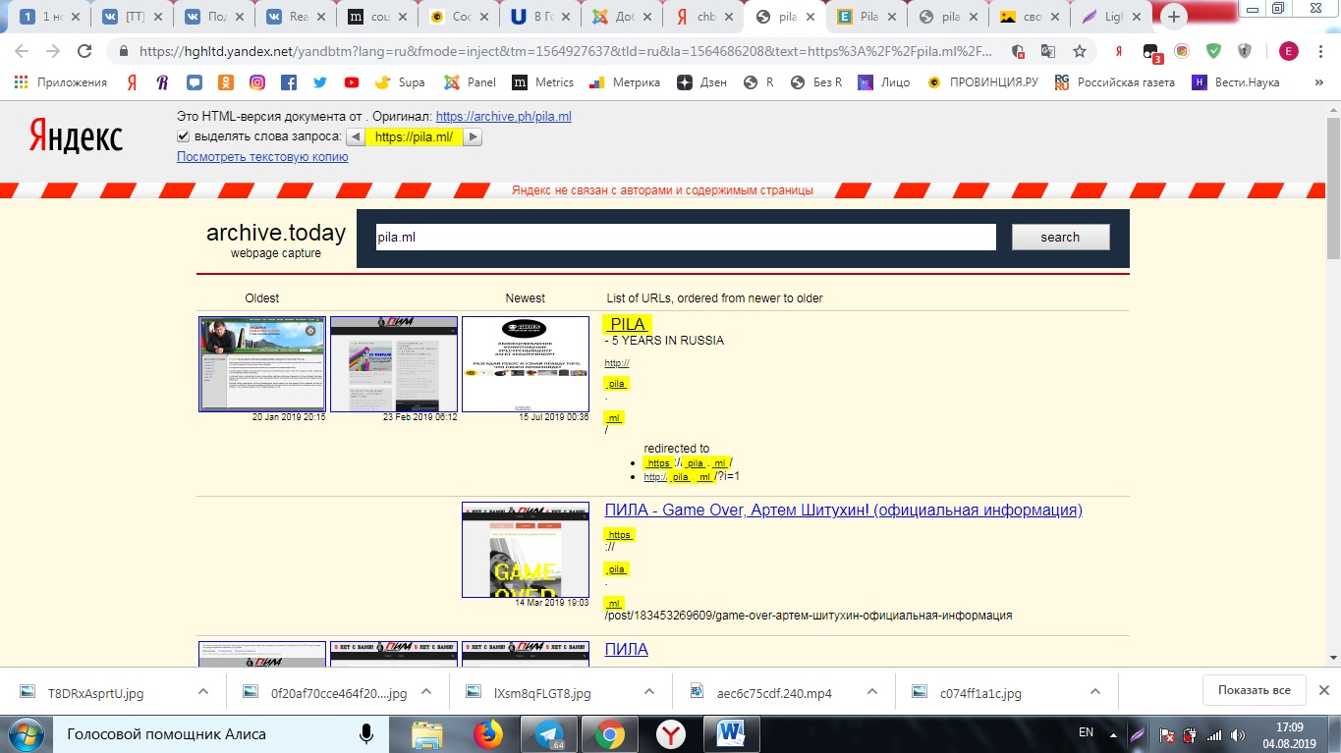Open Windows Explorer from the taskbar

pyautogui.click(x=426, y=733)
